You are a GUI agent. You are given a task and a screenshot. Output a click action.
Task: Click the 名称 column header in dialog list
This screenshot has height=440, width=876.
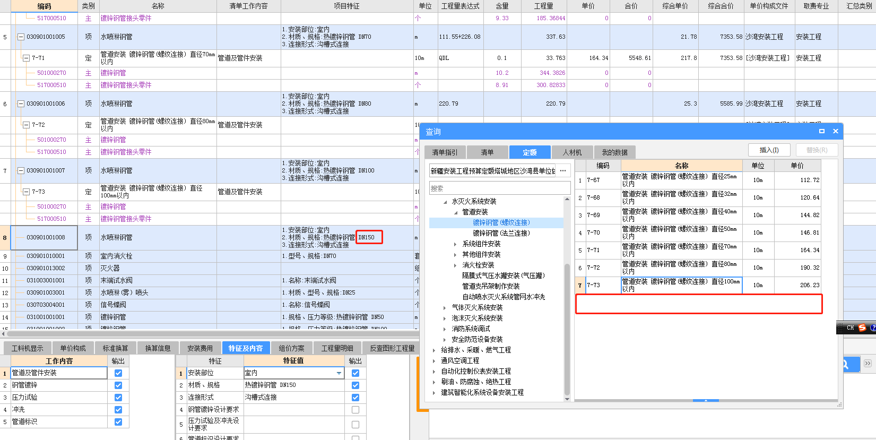pos(682,166)
